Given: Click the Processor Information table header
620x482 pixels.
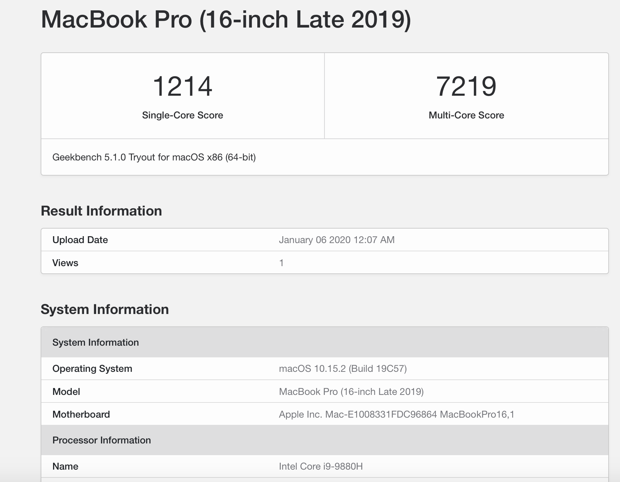Looking at the screenshot, I should coord(102,440).
